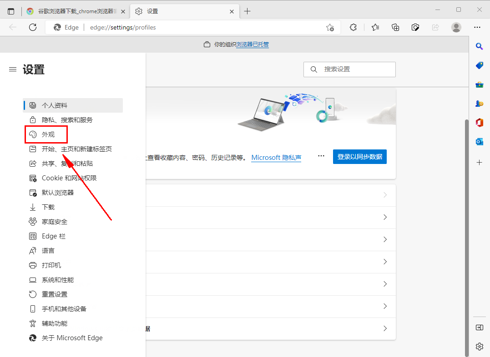Image resolution: width=490 pixels, height=357 pixels.
Task: Expand the third profile settings row chevron
Action: click(x=385, y=239)
